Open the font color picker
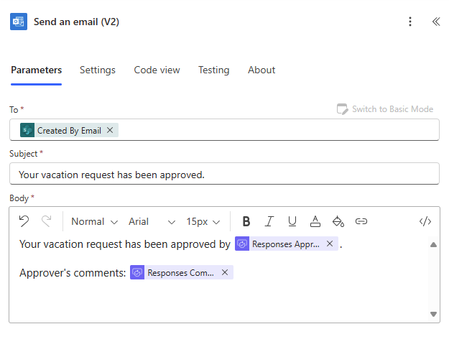 [x=315, y=221]
